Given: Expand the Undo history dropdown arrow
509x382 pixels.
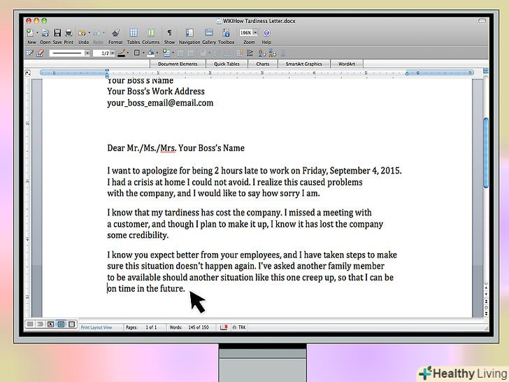Looking at the screenshot, I should 89,33.
